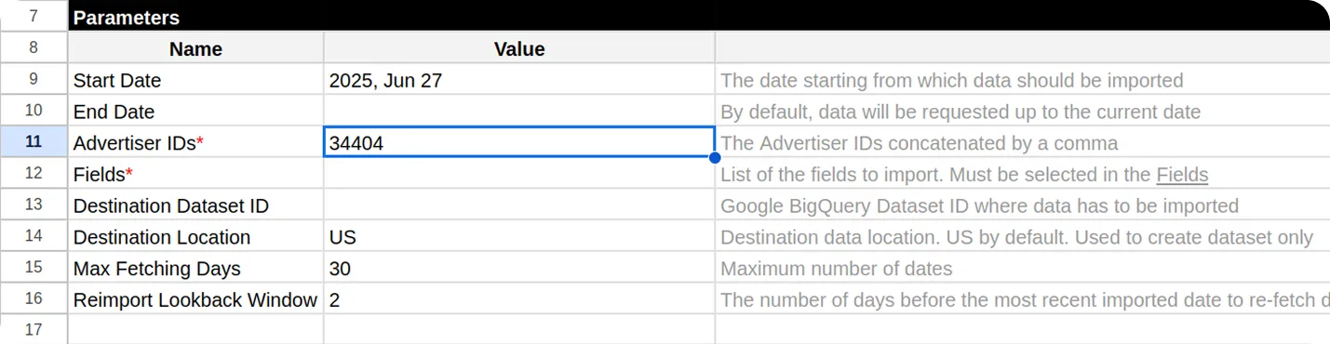1330x344 pixels.
Task: Select the Advertiser IDs label cell
Action: point(195,143)
